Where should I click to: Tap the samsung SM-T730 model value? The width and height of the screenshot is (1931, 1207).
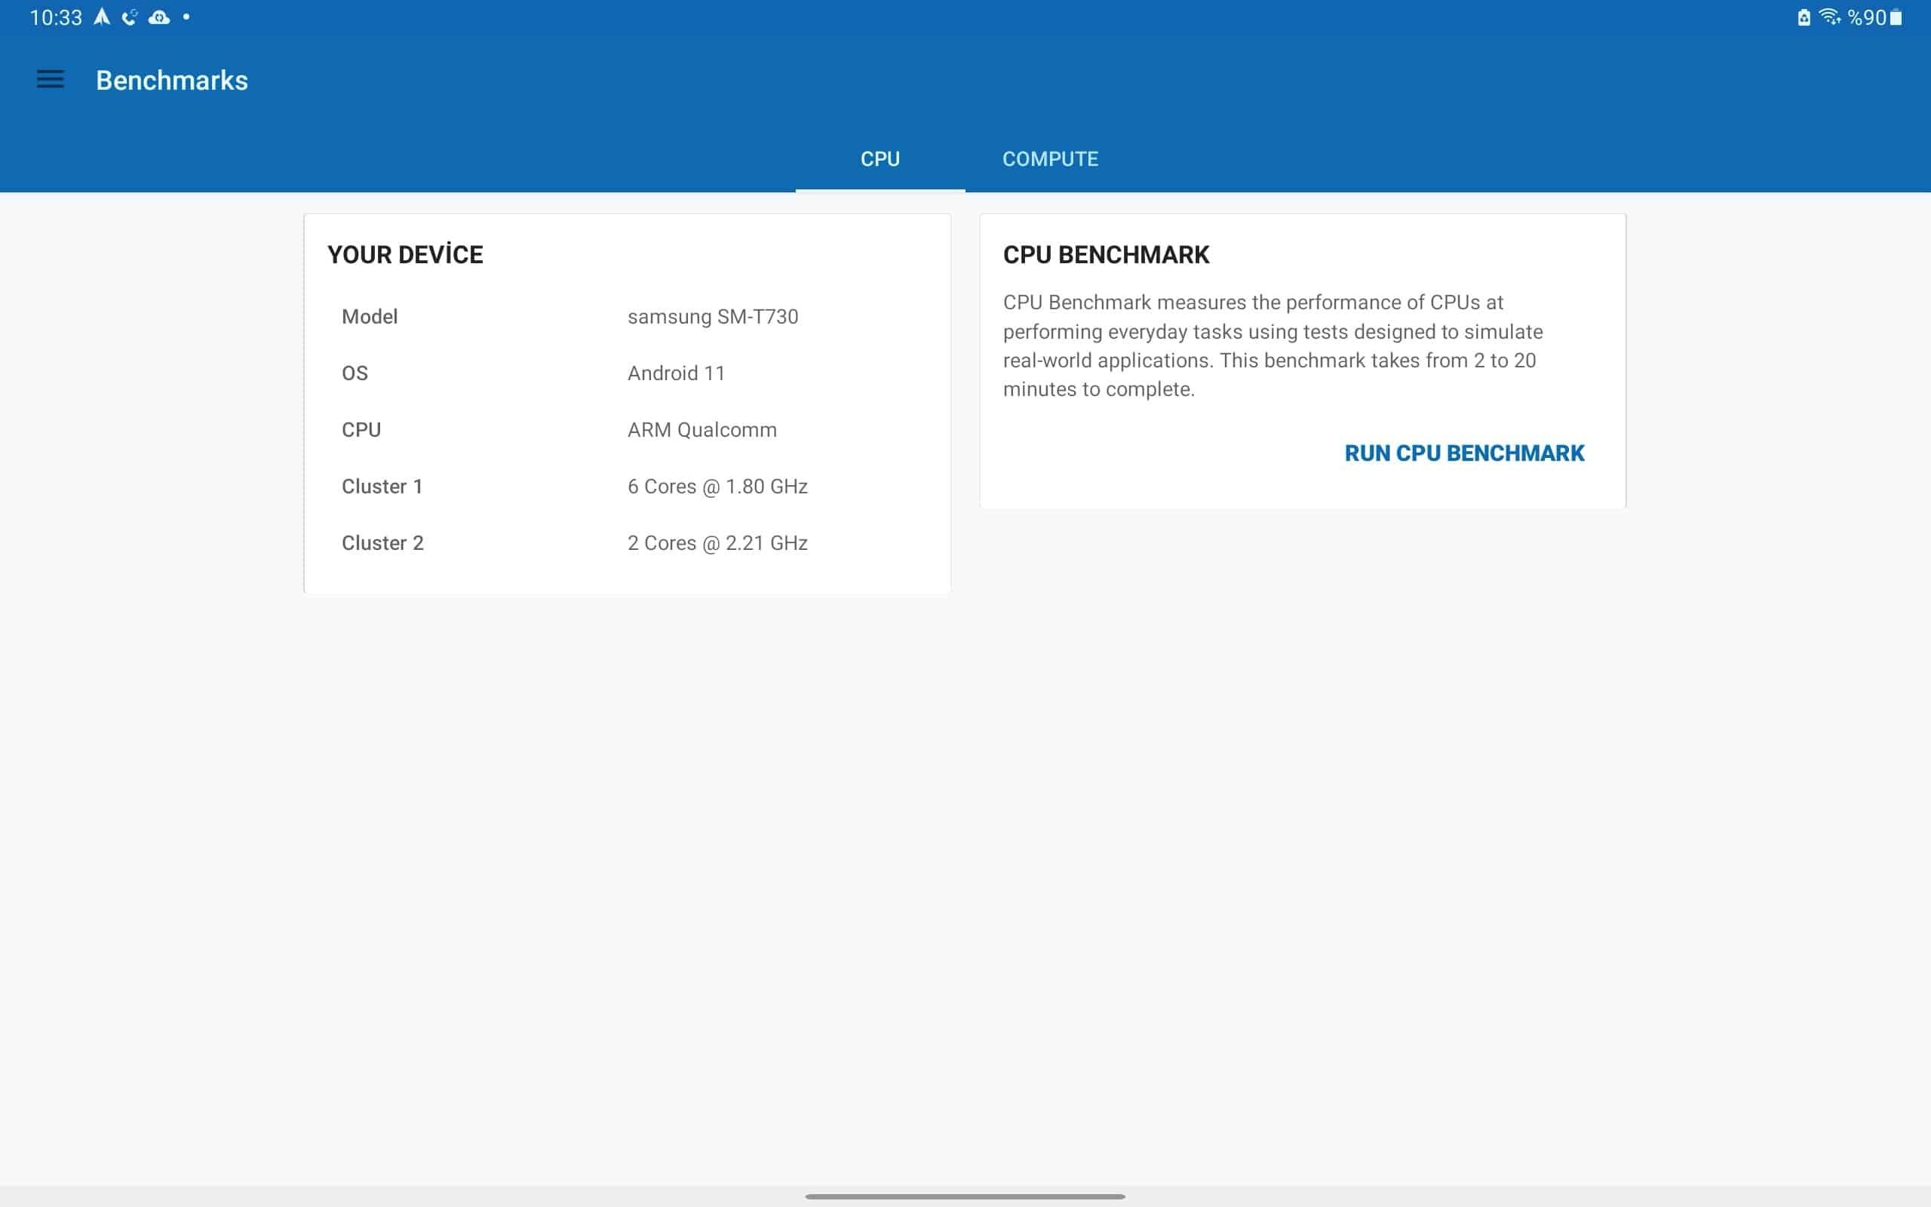pyautogui.click(x=712, y=317)
